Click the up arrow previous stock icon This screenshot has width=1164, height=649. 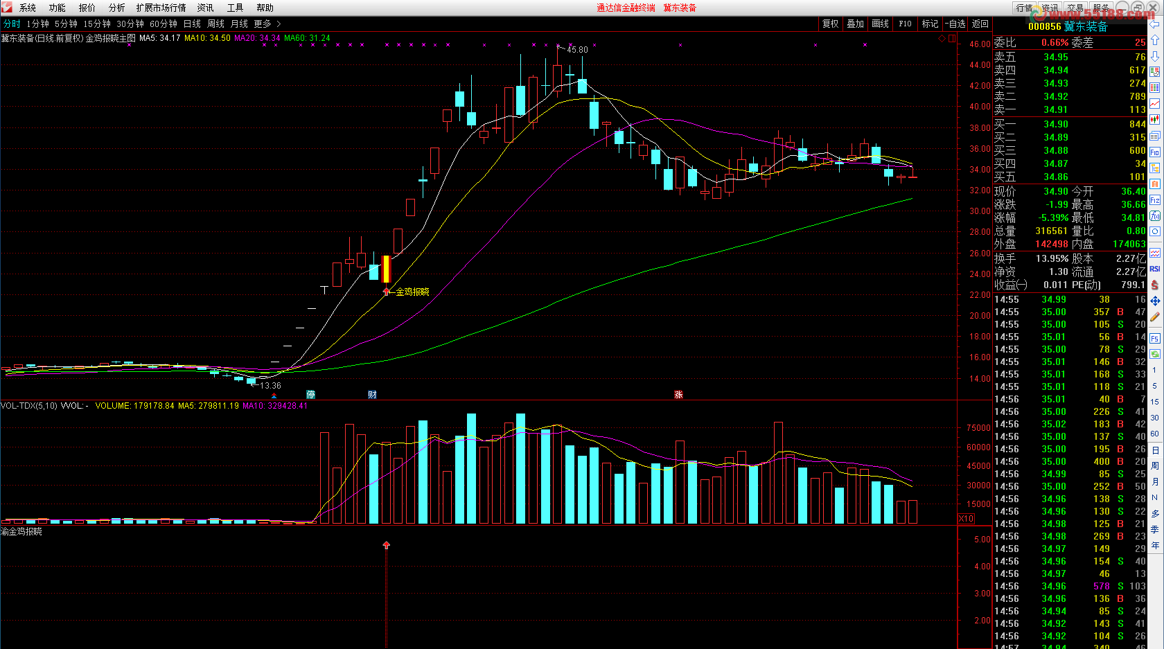pos(1155,40)
